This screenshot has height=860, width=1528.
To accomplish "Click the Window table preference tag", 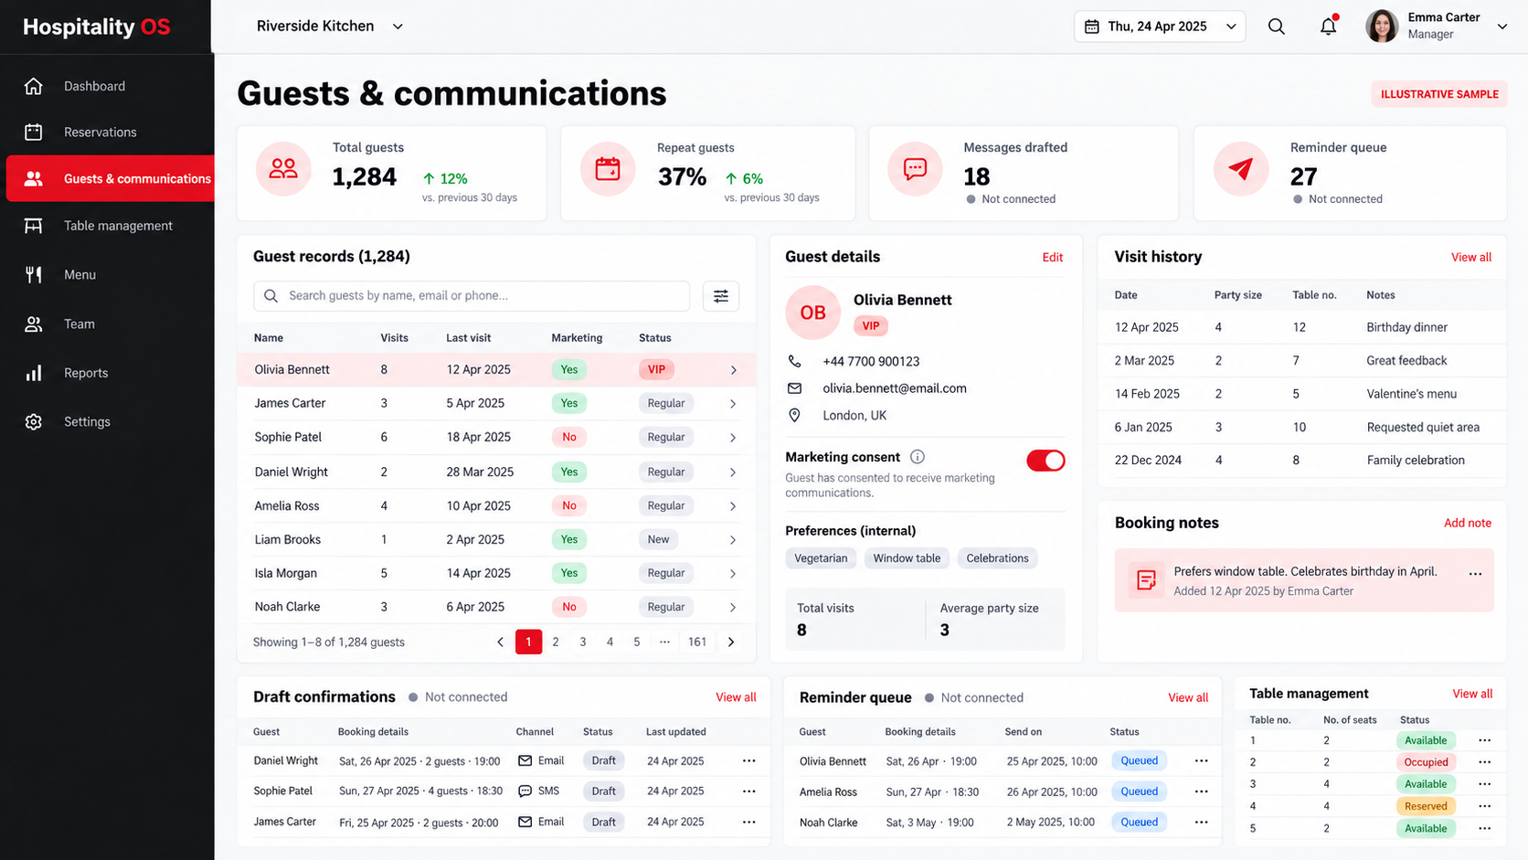I will (x=907, y=558).
